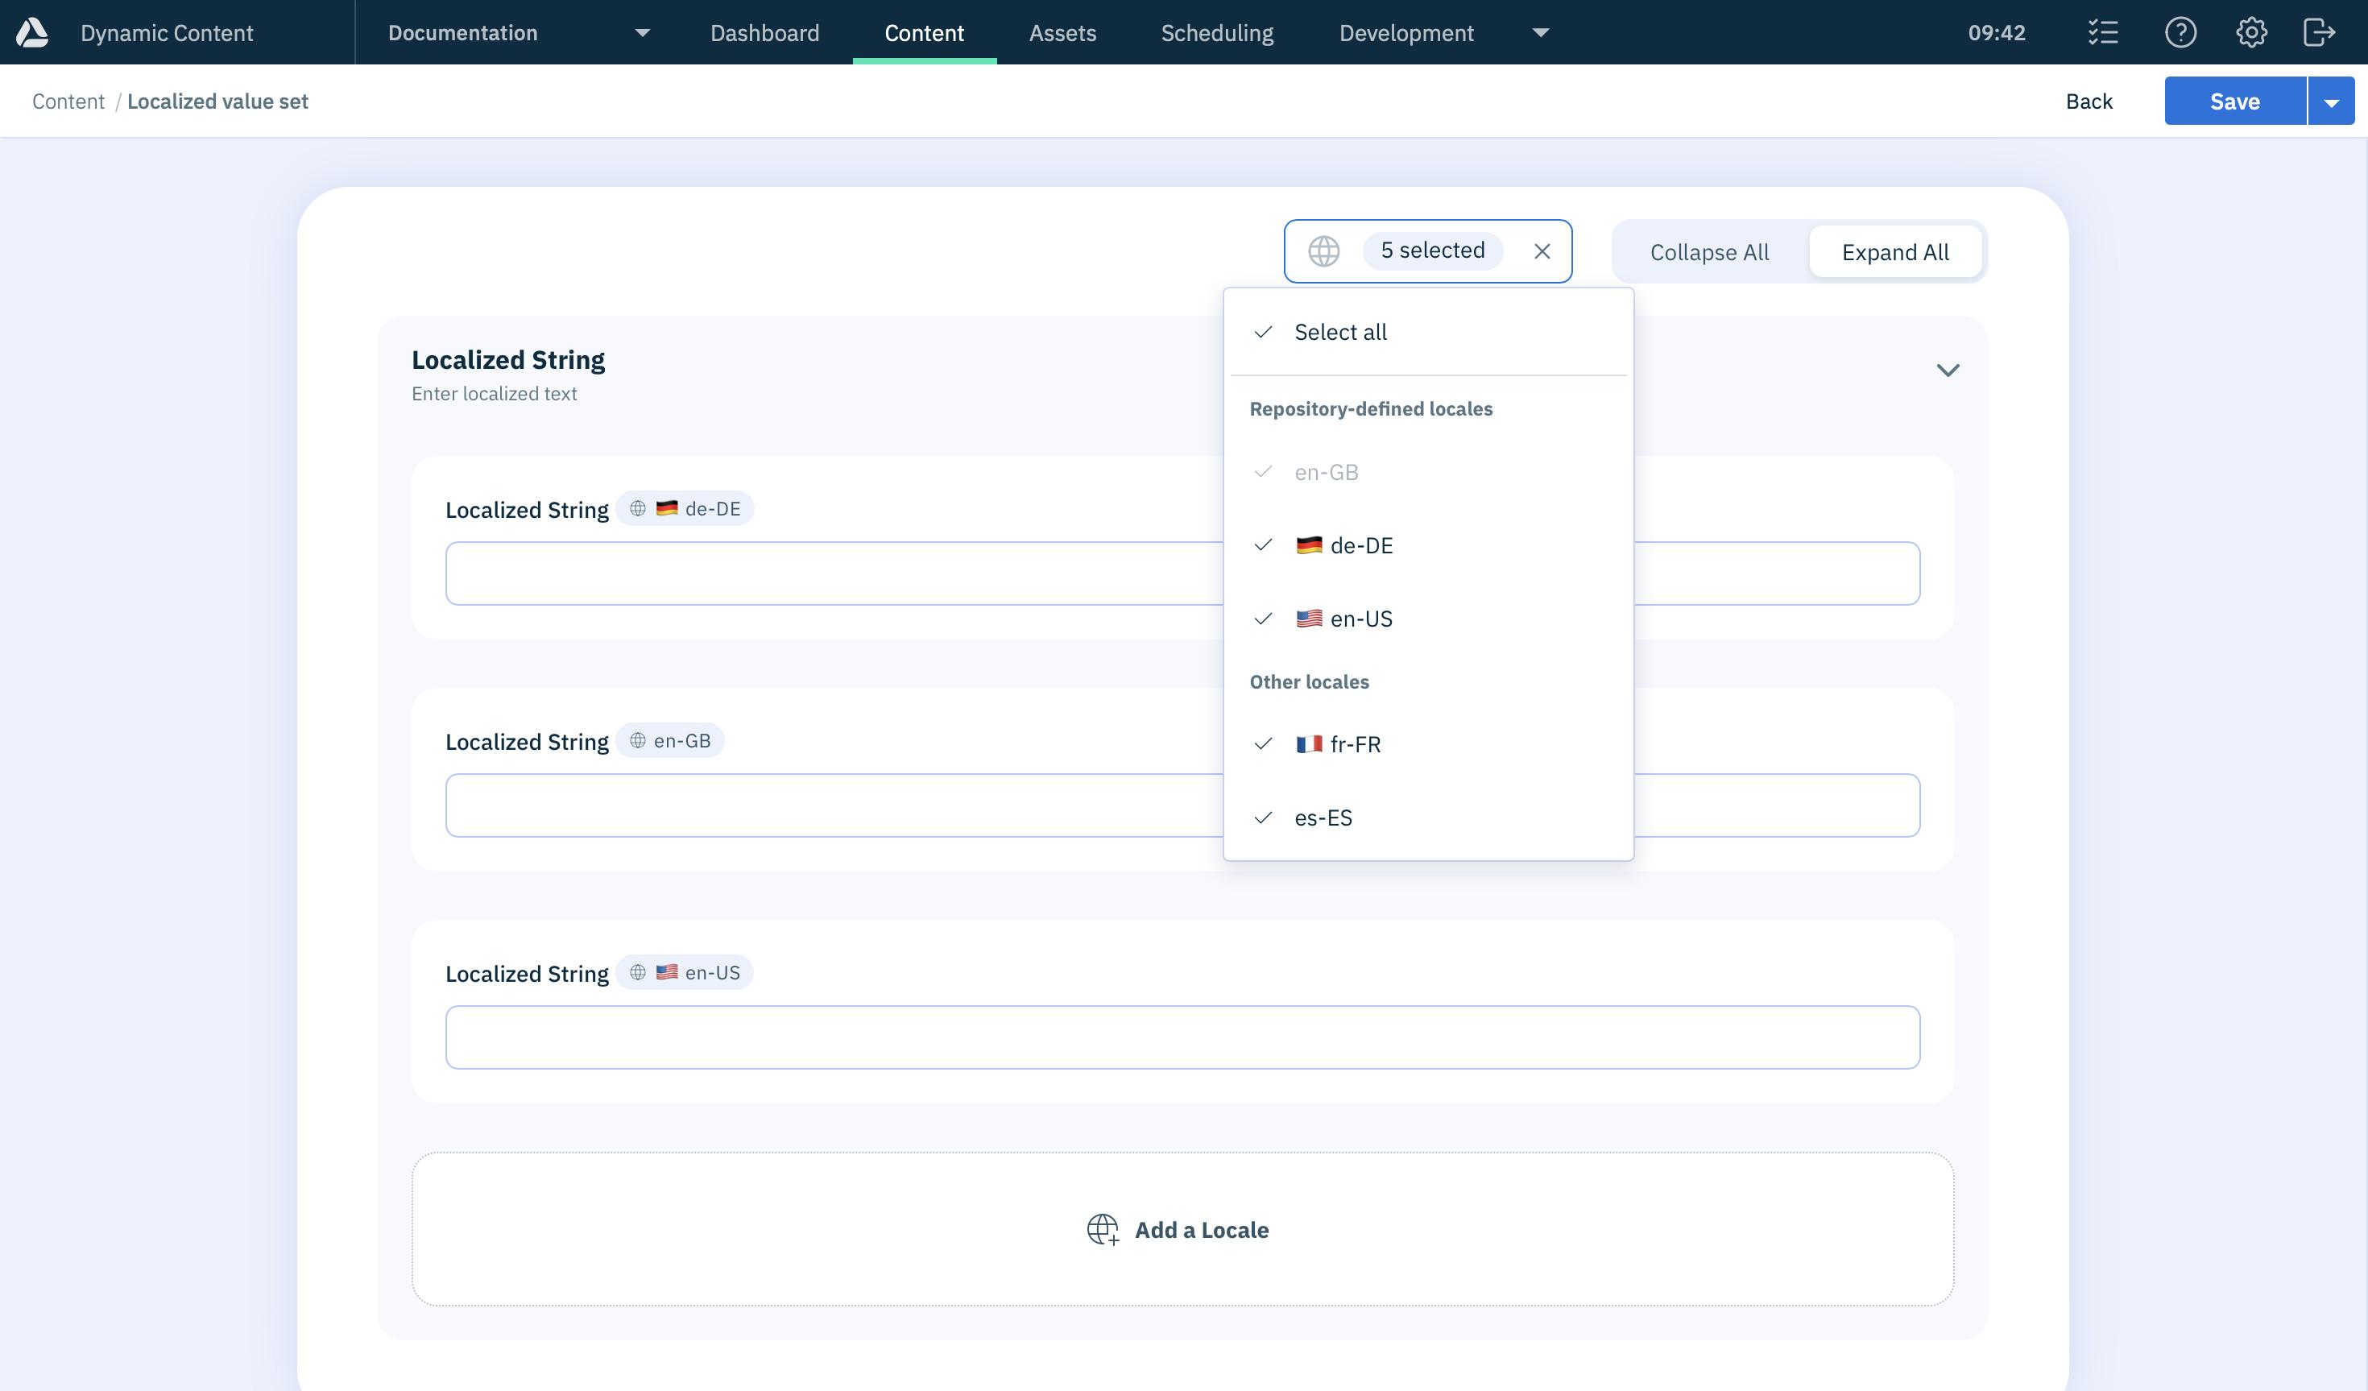The image size is (2368, 1391).
Task: Click Expand All
Action: pyautogui.click(x=1895, y=252)
